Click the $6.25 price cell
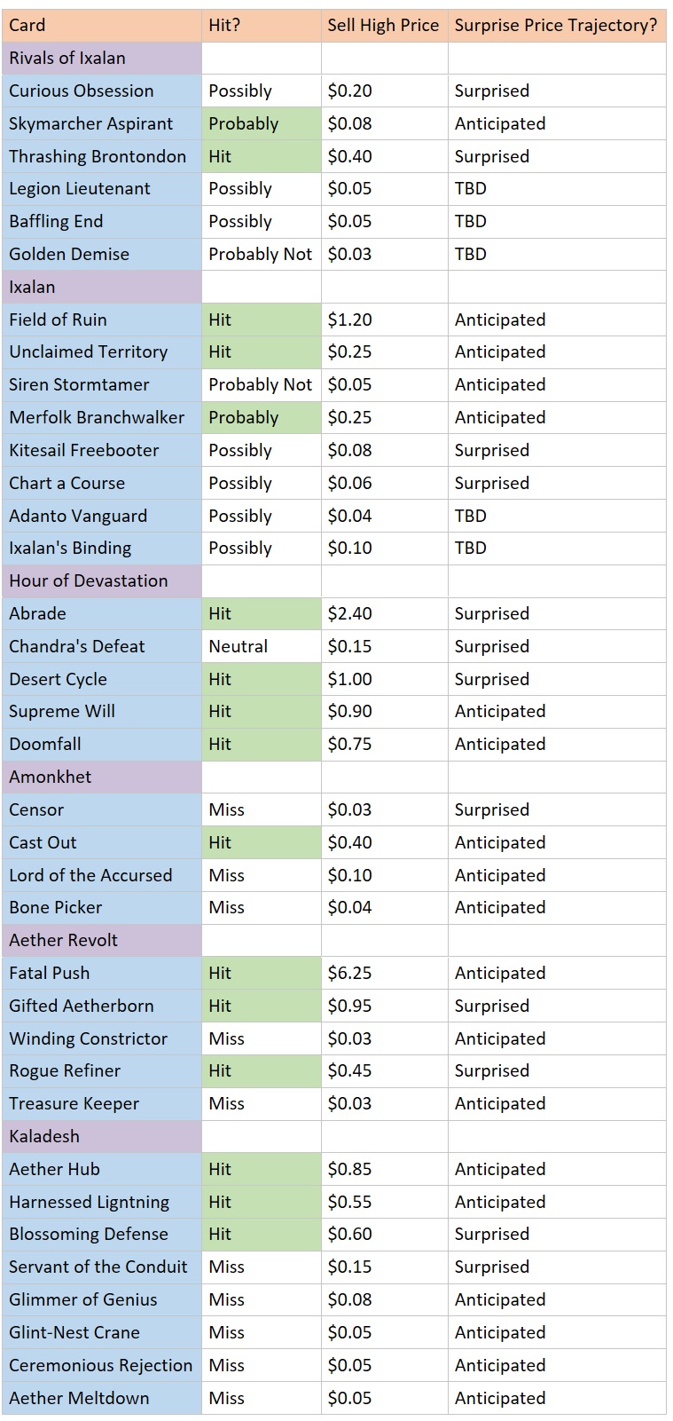The width and height of the screenshot is (673, 1421). pos(383,973)
